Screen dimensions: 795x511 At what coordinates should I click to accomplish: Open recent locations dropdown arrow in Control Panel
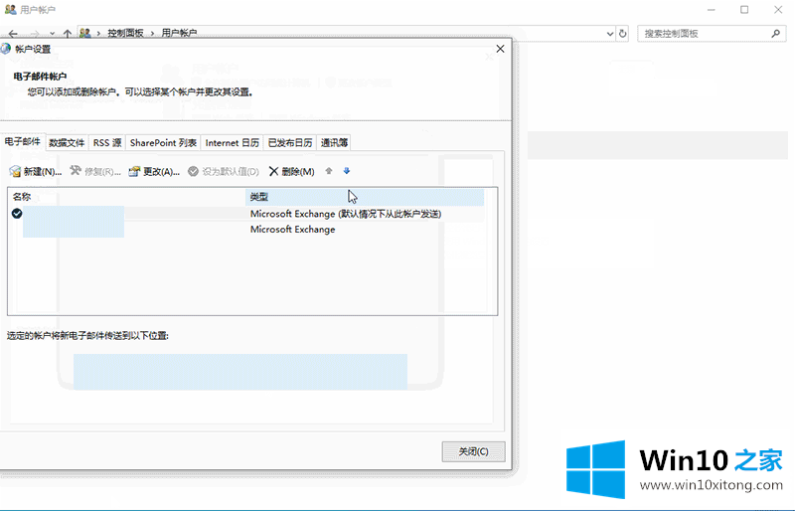(x=52, y=34)
